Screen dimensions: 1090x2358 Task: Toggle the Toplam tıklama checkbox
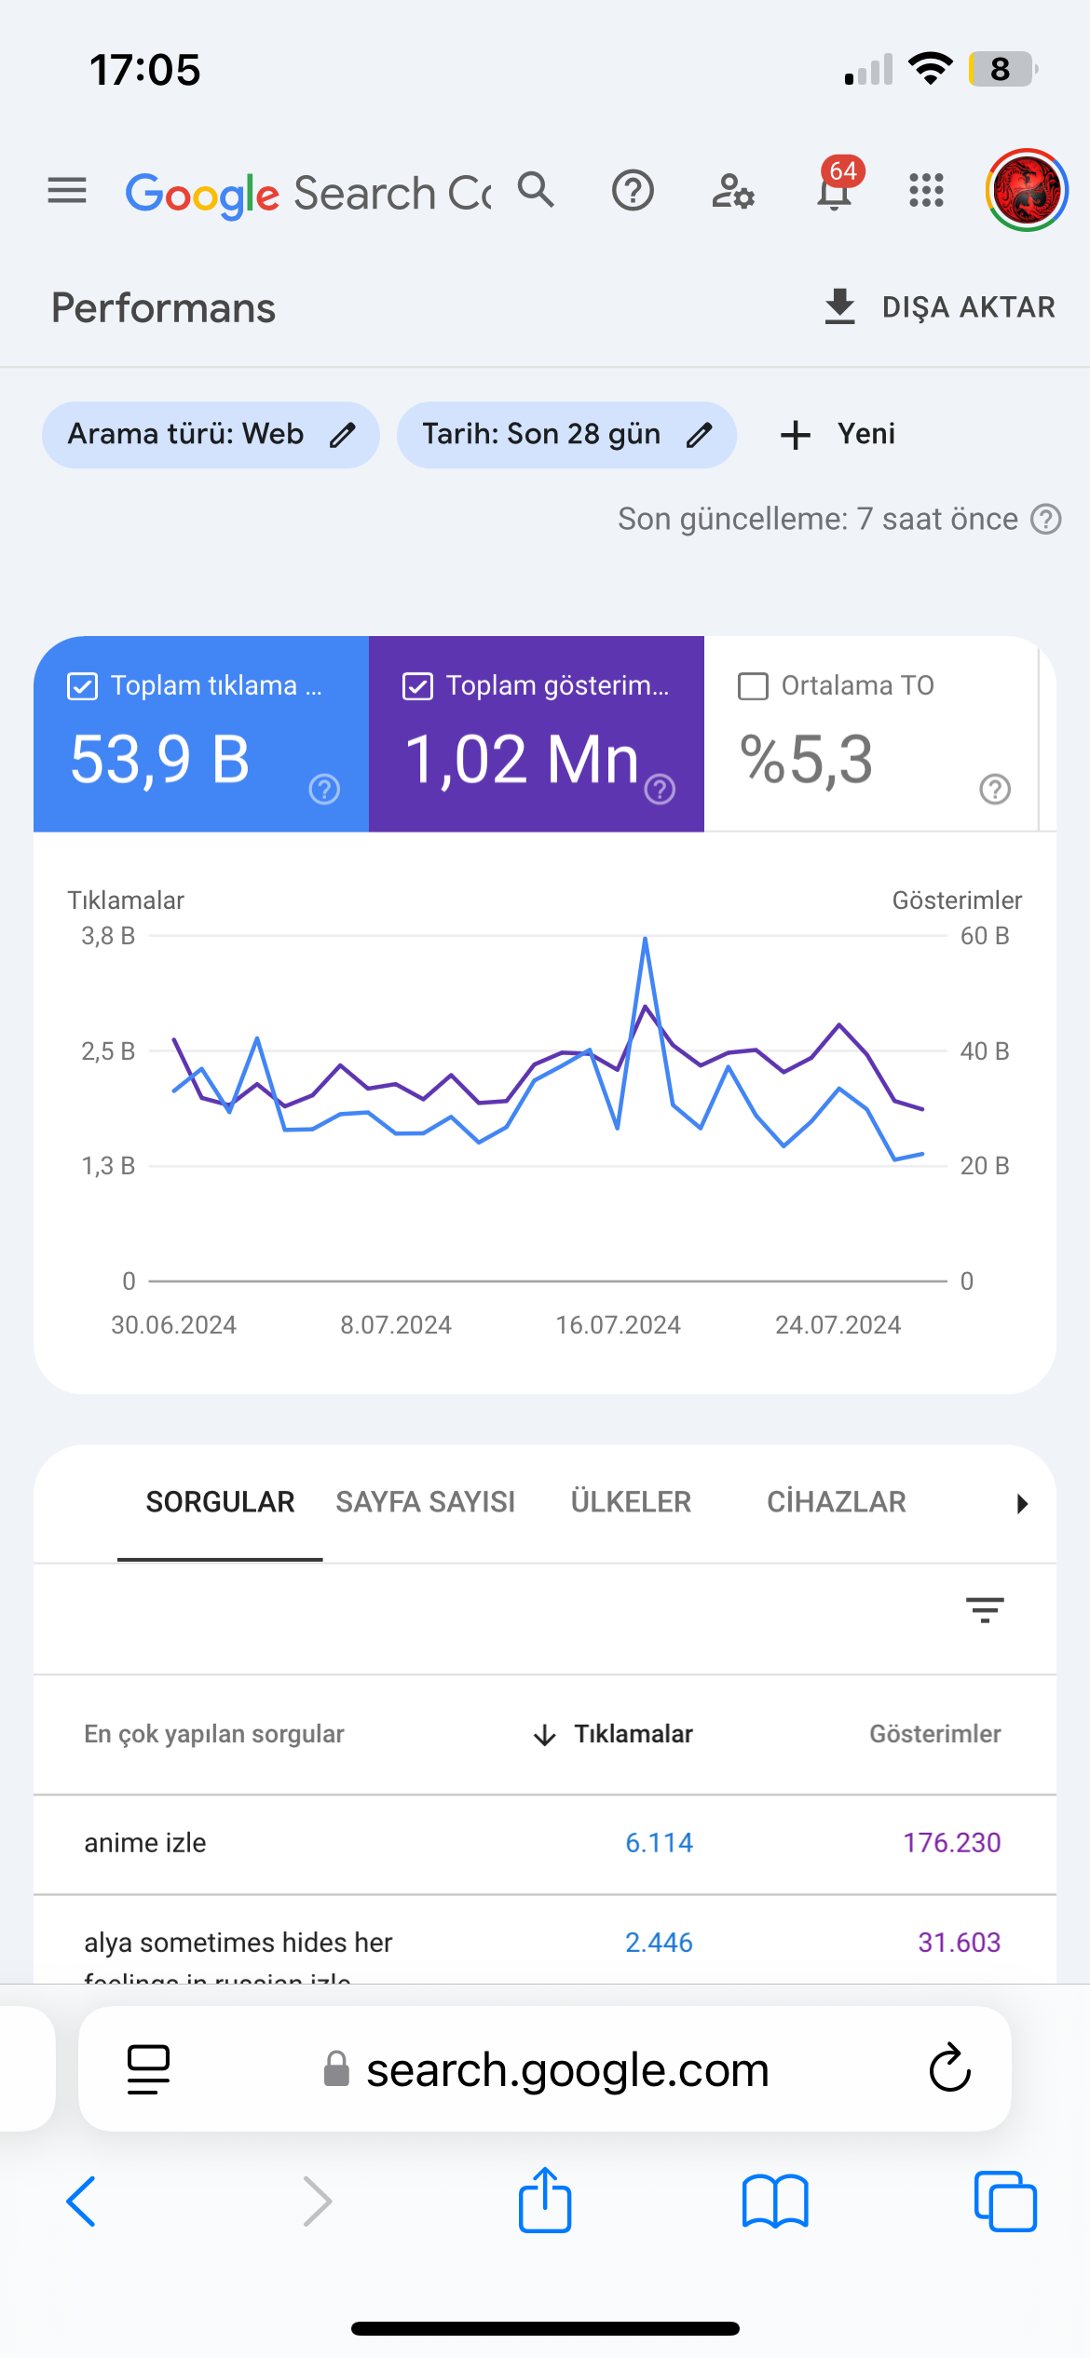coord(83,686)
